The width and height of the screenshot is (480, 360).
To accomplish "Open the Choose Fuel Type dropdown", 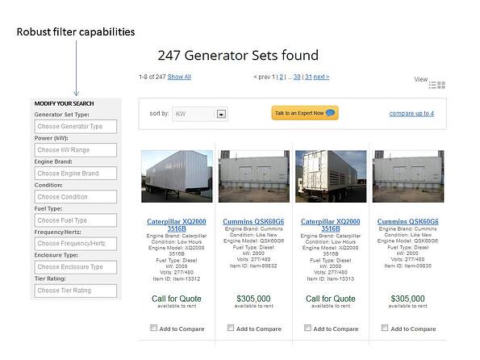I will [x=76, y=220].
